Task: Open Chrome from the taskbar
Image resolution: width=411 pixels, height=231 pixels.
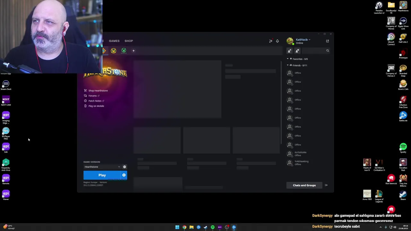Action: 184,227
